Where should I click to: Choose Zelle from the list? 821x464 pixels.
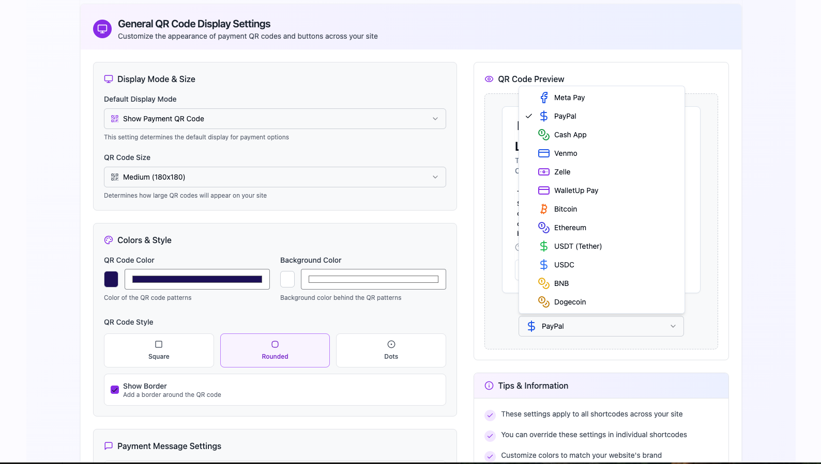pos(602,172)
